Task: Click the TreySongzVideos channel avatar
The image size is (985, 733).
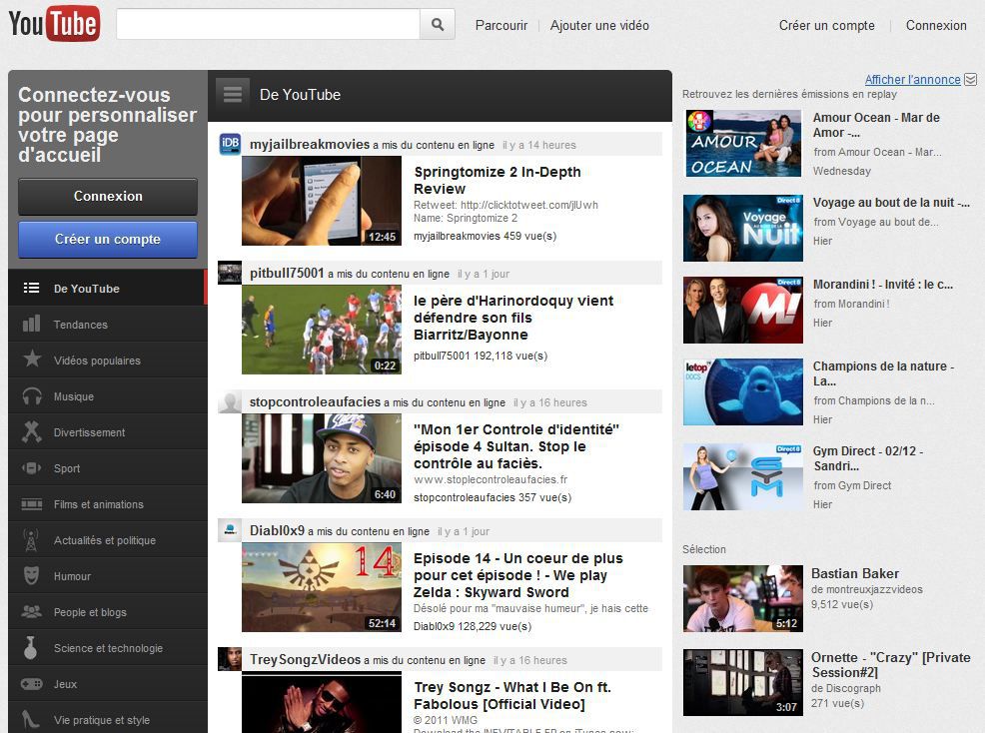Action: click(230, 659)
